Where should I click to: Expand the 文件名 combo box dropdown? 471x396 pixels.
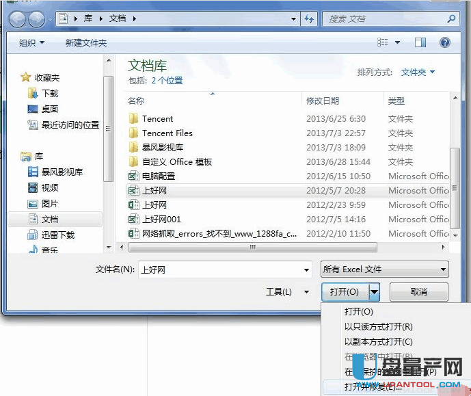[x=306, y=269]
